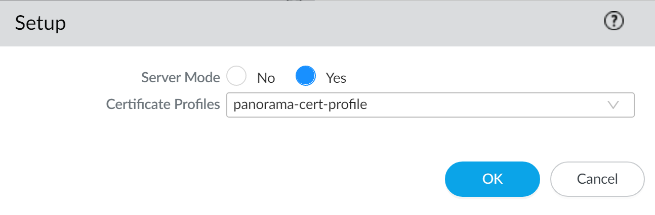The image size is (655, 215).
Task: Select the Yes radio button for Server Mode
Action: 306,77
